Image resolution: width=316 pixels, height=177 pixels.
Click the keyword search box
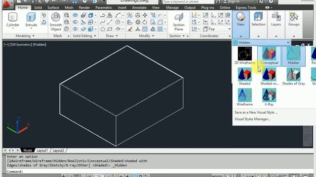[188, 2]
